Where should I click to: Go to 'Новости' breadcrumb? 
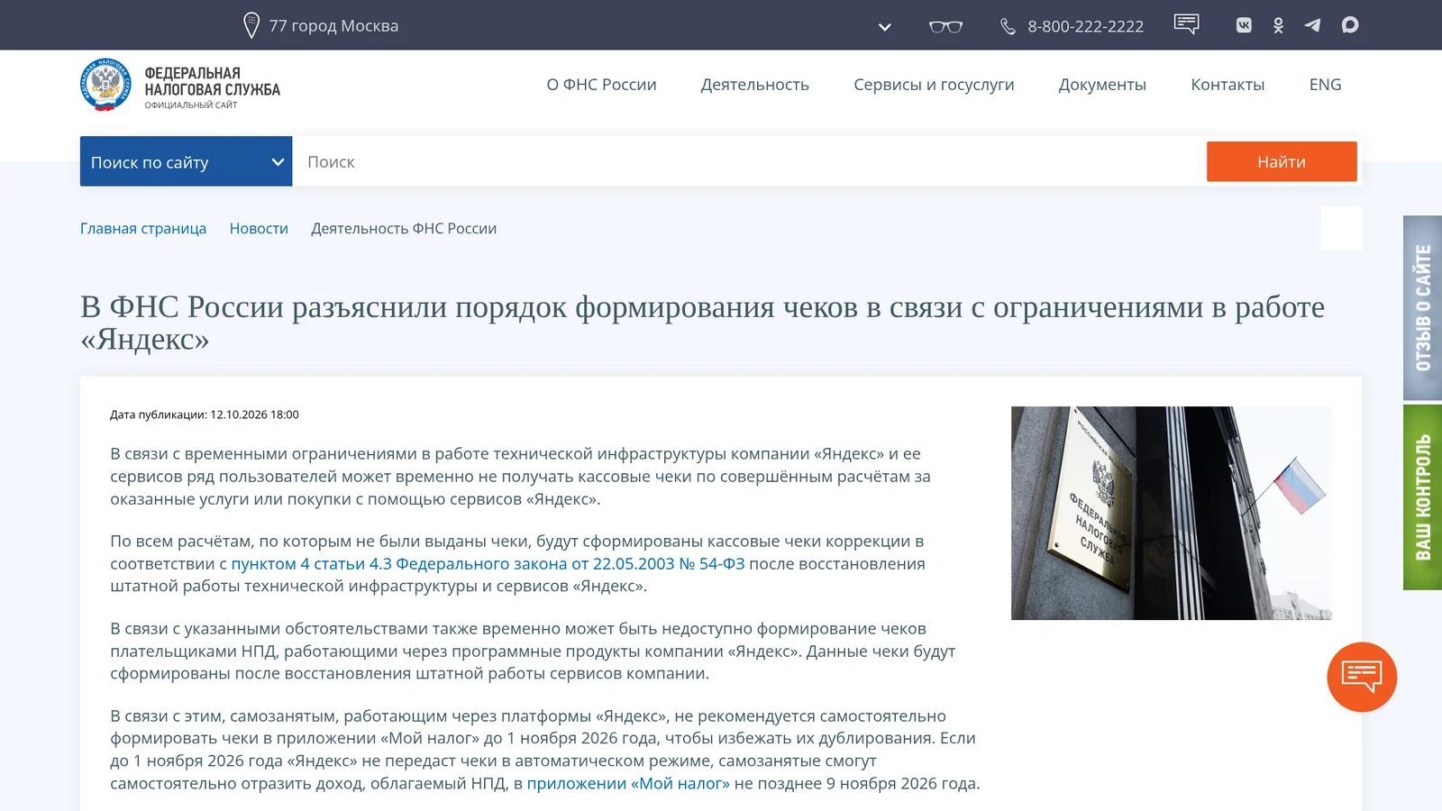click(x=259, y=229)
